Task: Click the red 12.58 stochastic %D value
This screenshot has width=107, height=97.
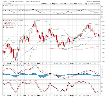Action: tap(35, 81)
